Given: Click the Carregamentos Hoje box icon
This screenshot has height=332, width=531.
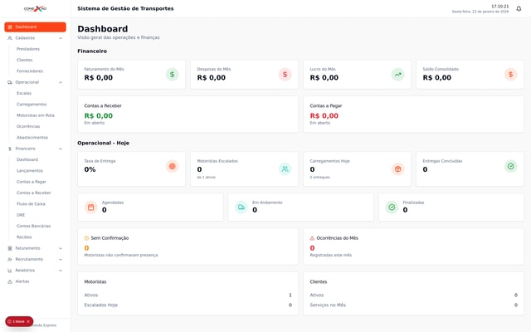Looking at the screenshot, I should pos(397,168).
